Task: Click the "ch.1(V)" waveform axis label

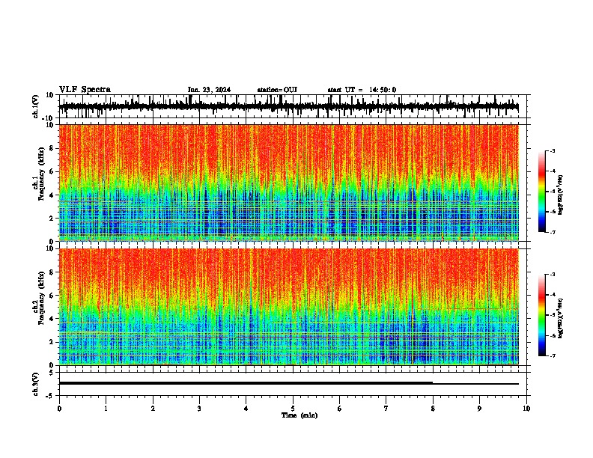Action: 36,106
